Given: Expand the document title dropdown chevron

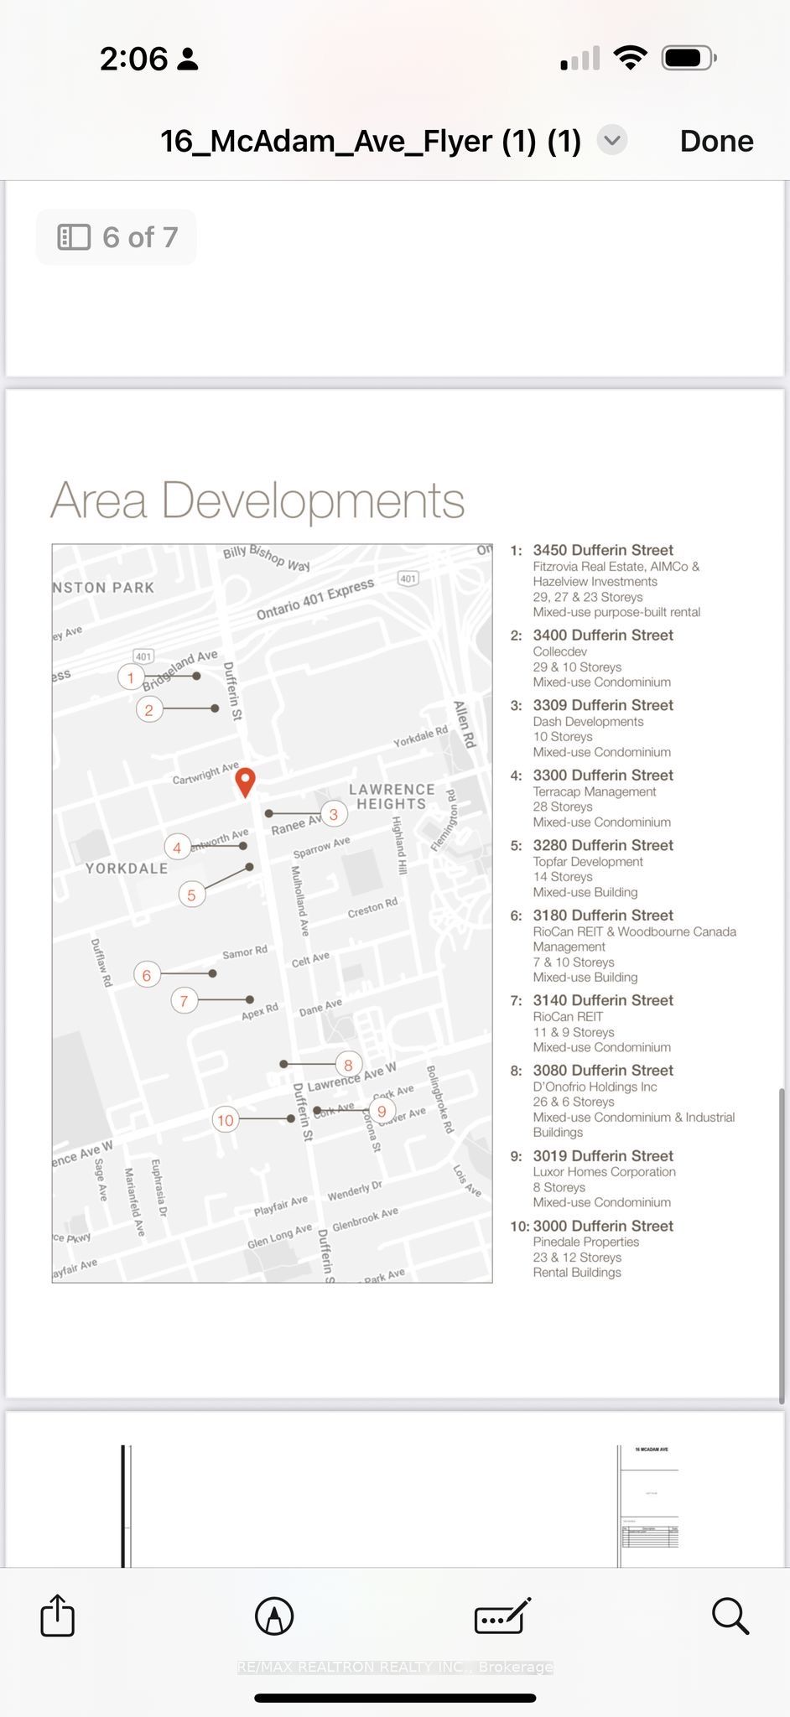Looking at the screenshot, I should click(x=612, y=140).
